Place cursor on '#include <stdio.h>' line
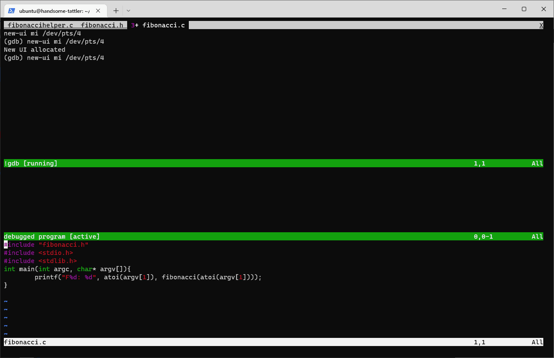The image size is (554, 358). pyautogui.click(x=39, y=253)
